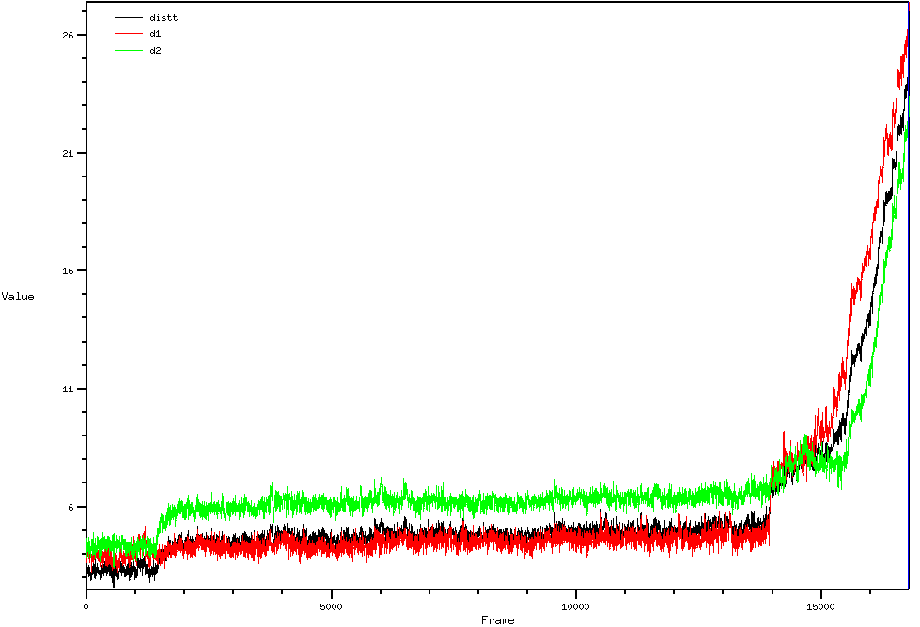Click the x-axis tick label 5000
Viewport: 920px width, 627px height.
tap(331, 607)
